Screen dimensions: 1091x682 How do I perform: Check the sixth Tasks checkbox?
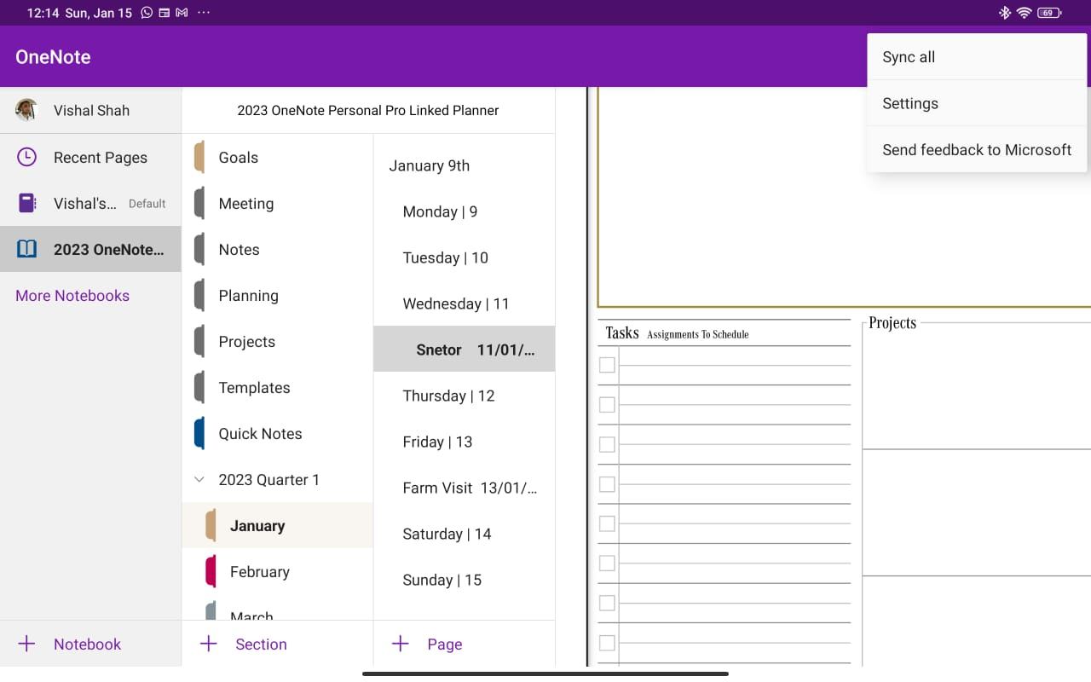coord(607,564)
